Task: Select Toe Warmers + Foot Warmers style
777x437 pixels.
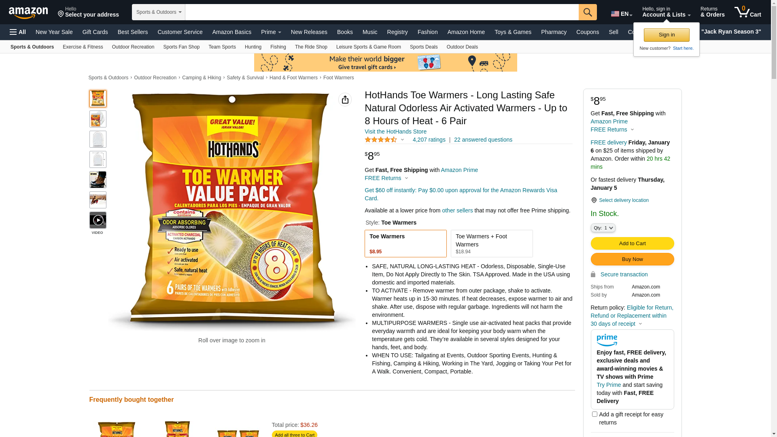Action: tap(492, 244)
